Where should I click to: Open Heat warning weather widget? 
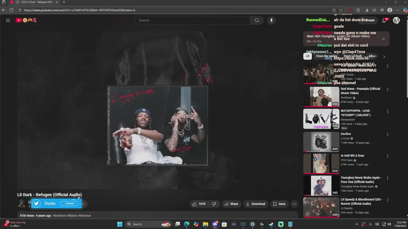pyautogui.click(x=15, y=224)
